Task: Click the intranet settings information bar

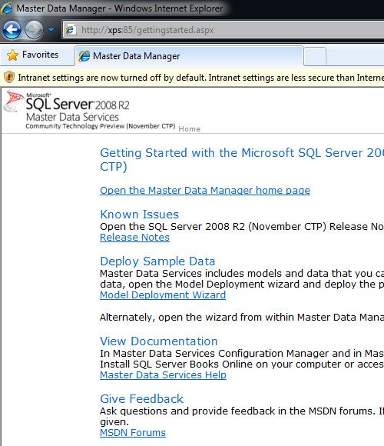Action: (x=192, y=78)
